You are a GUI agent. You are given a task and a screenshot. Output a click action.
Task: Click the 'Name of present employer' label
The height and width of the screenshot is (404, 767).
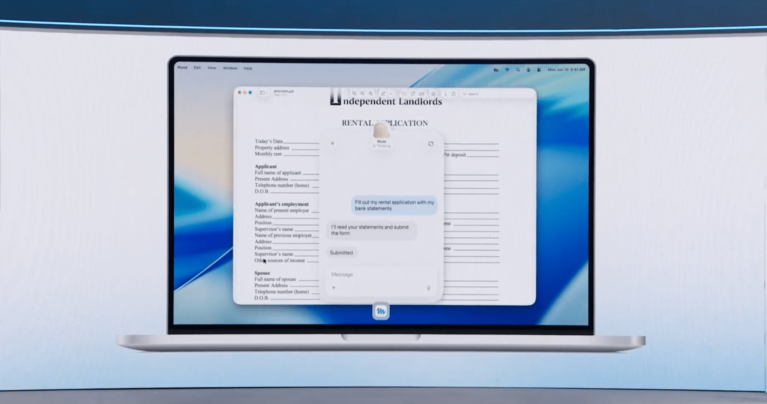point(282,210)
